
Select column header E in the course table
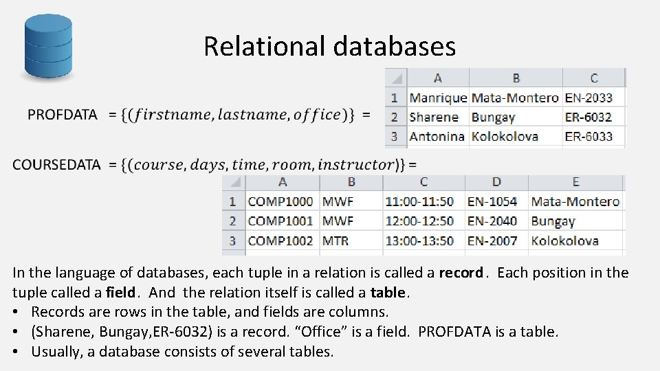(575, 182)
